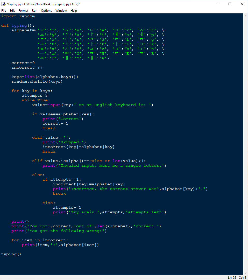Image resolution: width=248 pixels, height=280 pixels.
Task: Click the IDLE icon in the title bar
Action: click(4, 4)
